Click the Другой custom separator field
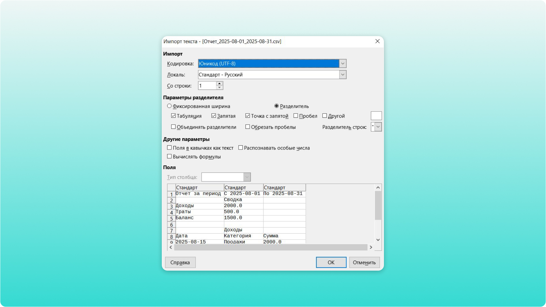Screen dimensions: 546x307 pyautogui.click(x=376, y=116)
